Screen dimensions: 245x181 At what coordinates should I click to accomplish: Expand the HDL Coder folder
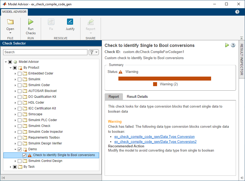(x=15, y=103)
